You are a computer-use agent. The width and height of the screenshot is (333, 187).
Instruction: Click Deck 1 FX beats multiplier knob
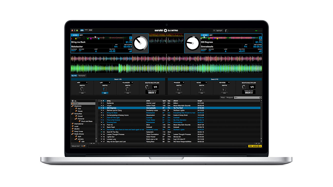147,87
